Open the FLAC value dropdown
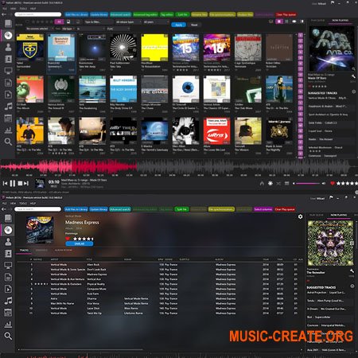358x358 pixels. point(119,29)
